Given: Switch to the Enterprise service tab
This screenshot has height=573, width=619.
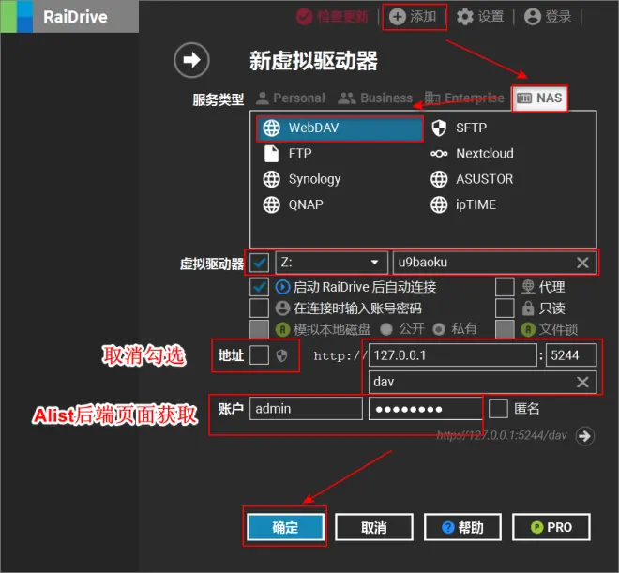Looking at the screenshot, I should point(464,98).
